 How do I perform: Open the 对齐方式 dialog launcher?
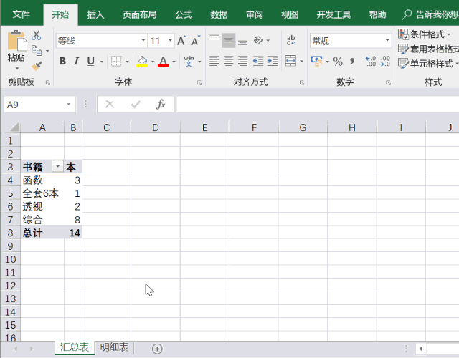[x=301, y=83]
